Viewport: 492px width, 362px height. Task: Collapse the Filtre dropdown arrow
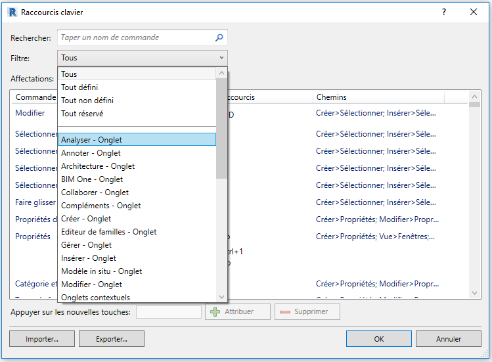click(x=221, y=58)
